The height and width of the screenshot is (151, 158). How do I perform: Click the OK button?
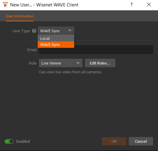pyautogui.click(x=114, y=141)
